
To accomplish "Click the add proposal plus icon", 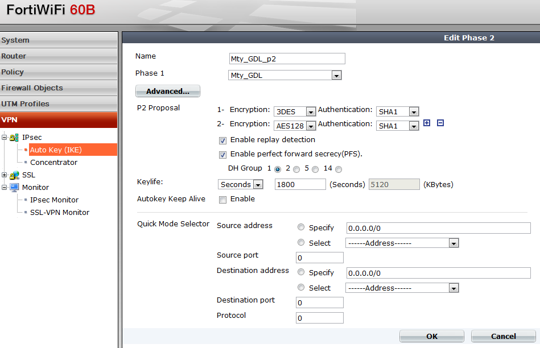I will [427, 123].
